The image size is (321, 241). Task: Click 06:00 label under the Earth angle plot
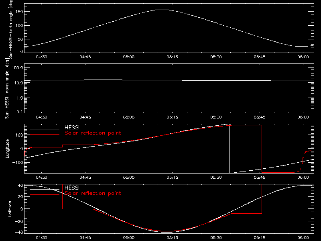coord(303,57)
